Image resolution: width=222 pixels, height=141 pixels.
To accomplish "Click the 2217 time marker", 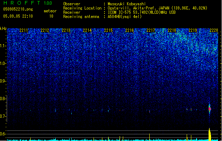I will coord(151,30).
